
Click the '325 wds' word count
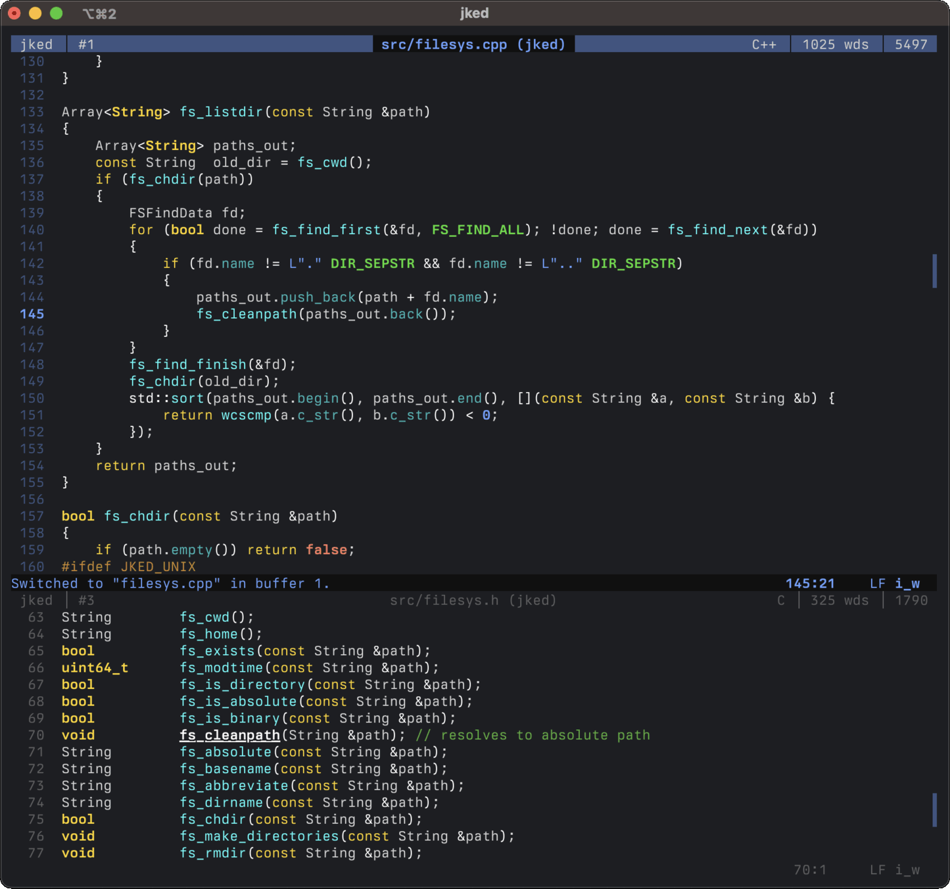840,600
